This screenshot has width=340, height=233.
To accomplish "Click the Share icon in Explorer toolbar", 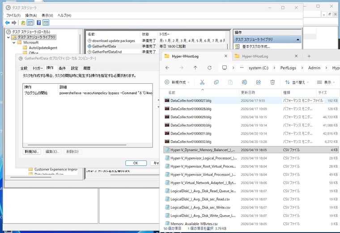I will 259,82.
